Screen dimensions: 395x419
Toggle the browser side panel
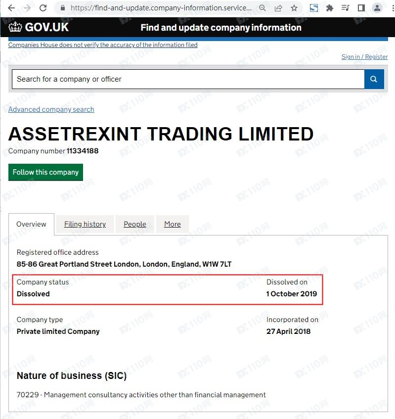(361, 8)
